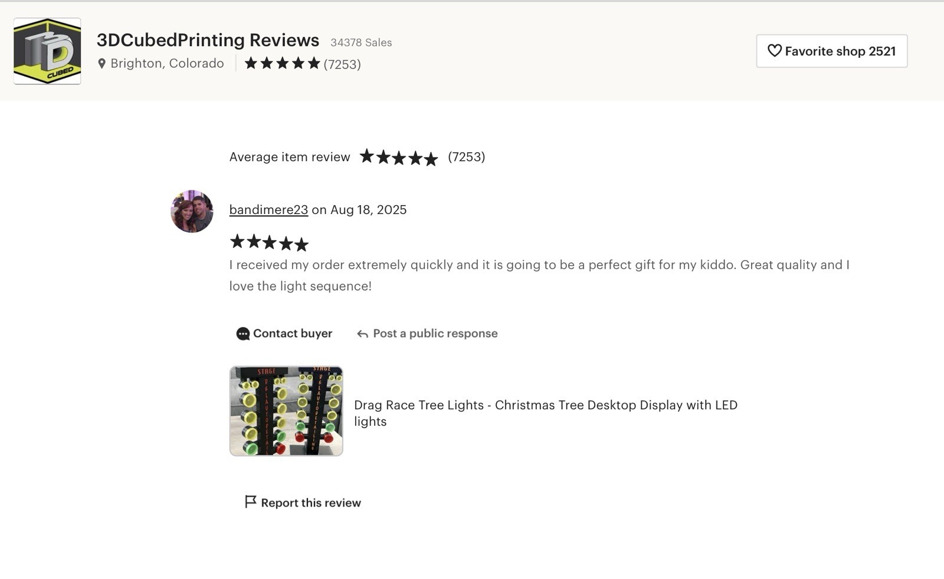Click the 3D Cubed shop logo
The height and width of the screenshot is (579, 944).
(x=47, y=51)
